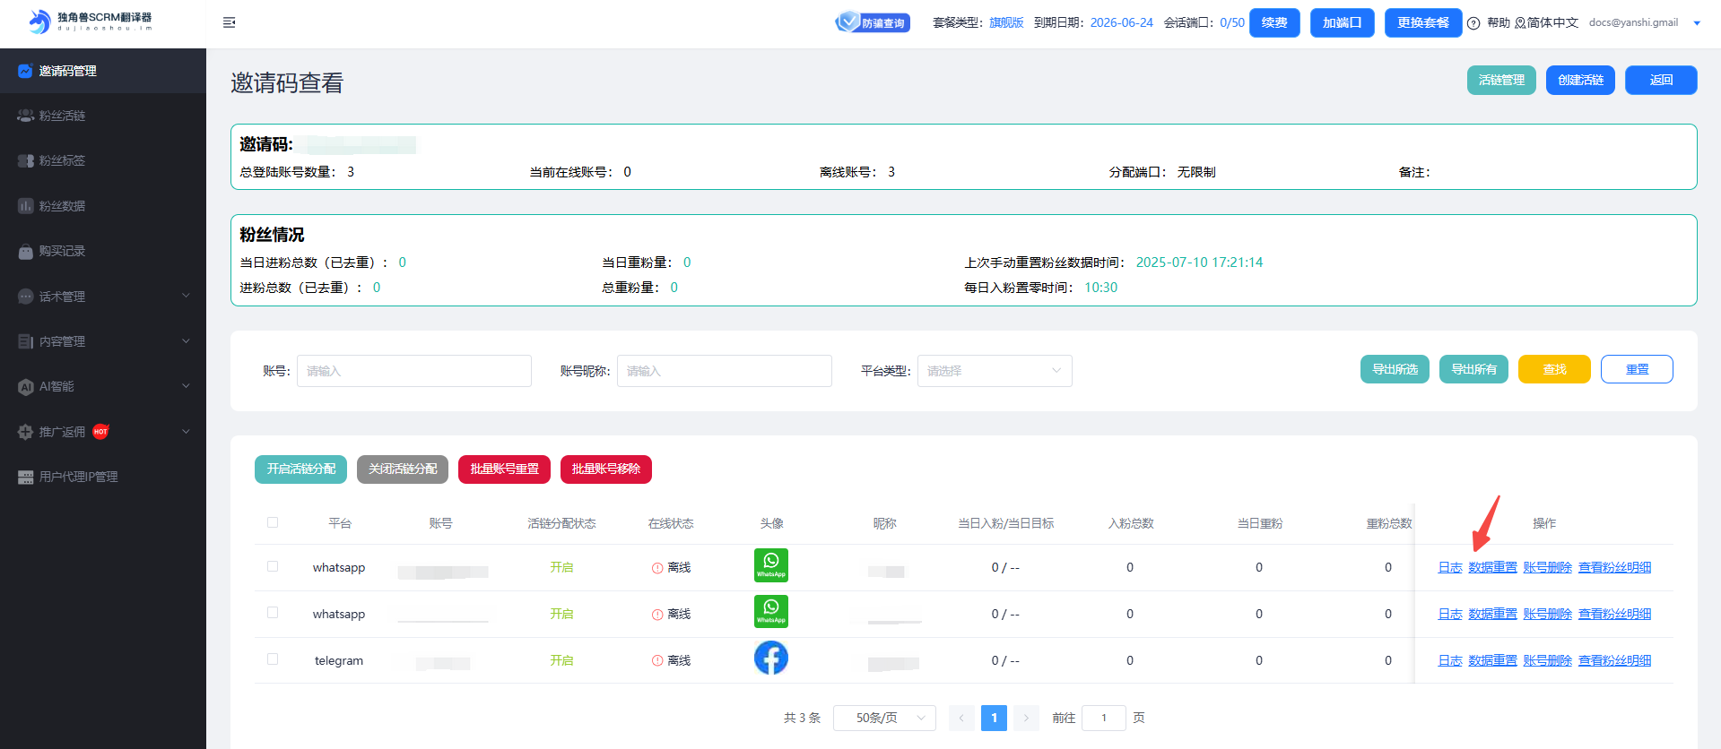1721x749 pixels.
Task: Toggle the select-all checkbox in table header
Action: tap(273, 522)
